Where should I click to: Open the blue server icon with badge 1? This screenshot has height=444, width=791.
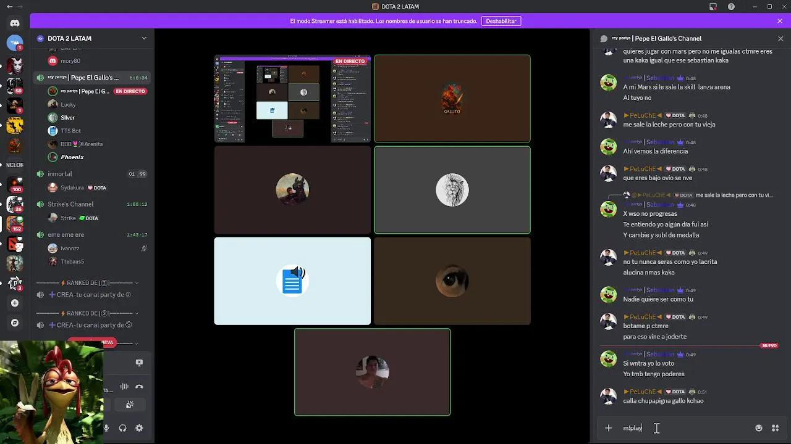click(15, 43)
